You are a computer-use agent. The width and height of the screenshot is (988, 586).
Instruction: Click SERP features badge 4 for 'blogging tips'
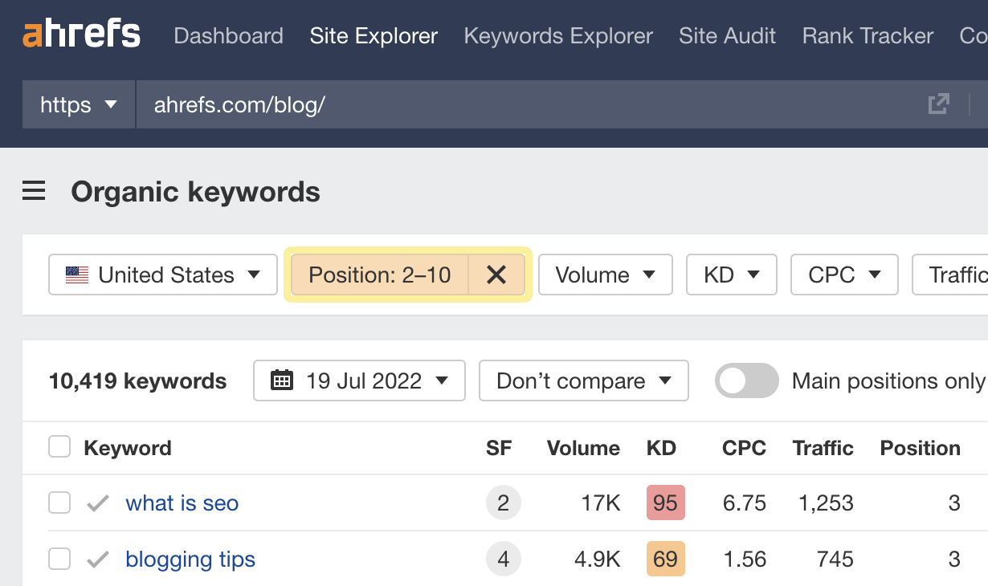504,559
